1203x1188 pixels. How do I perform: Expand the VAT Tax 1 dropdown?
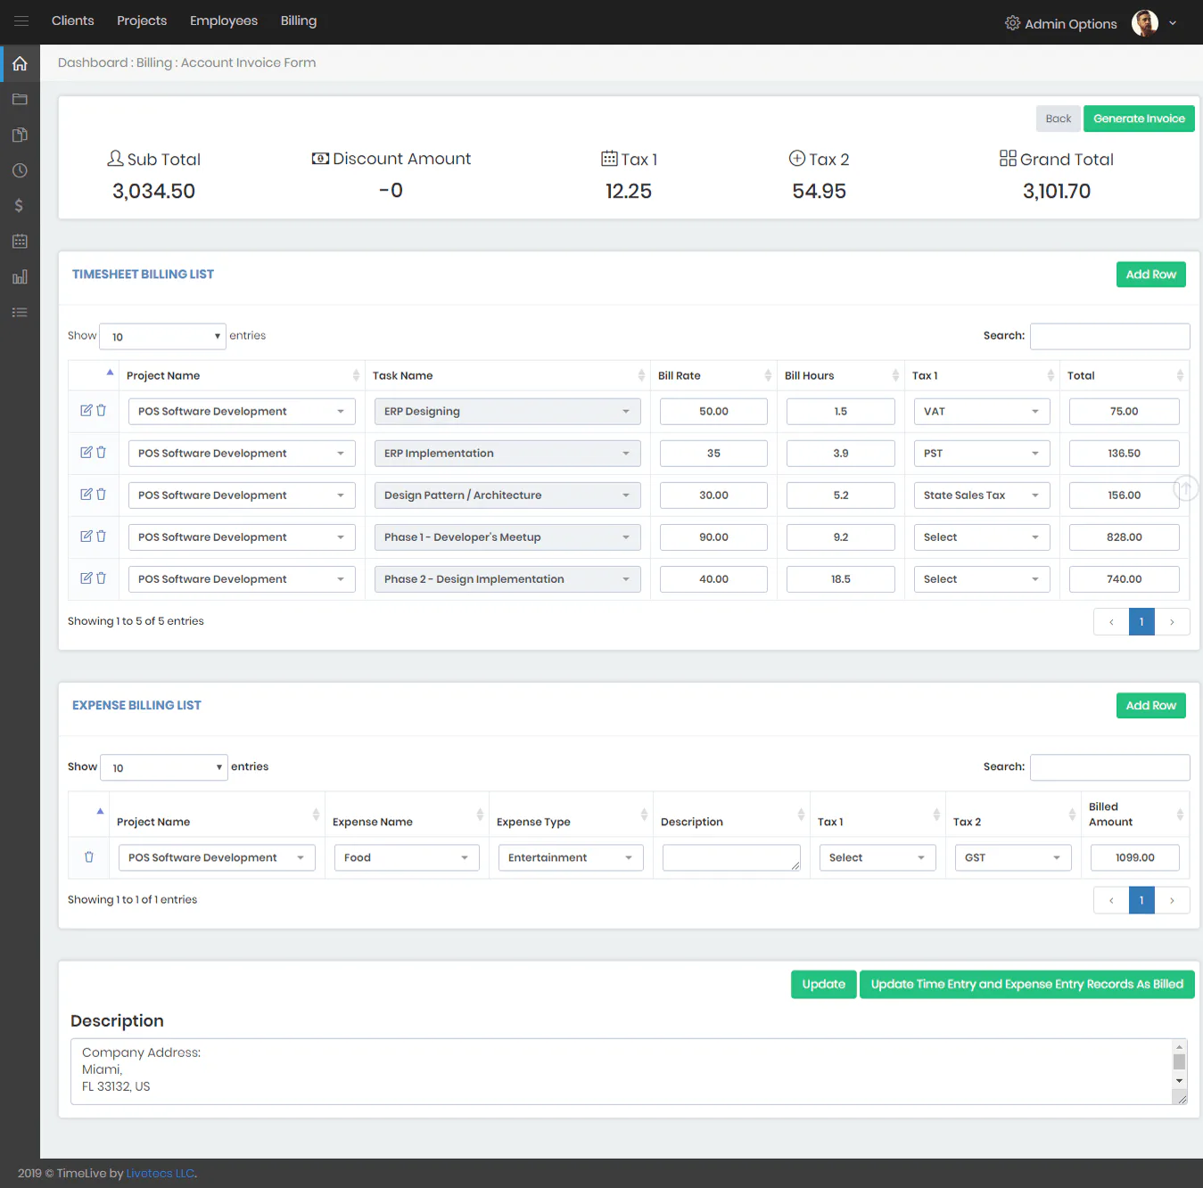pyautogui.click(x=982, y=412)
